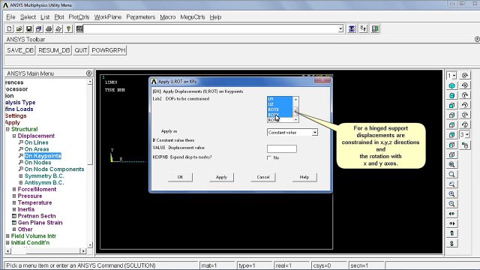480x270 pixels.
Task: Select On Nodes in the Displacement tree
Action: coord(37,163)
